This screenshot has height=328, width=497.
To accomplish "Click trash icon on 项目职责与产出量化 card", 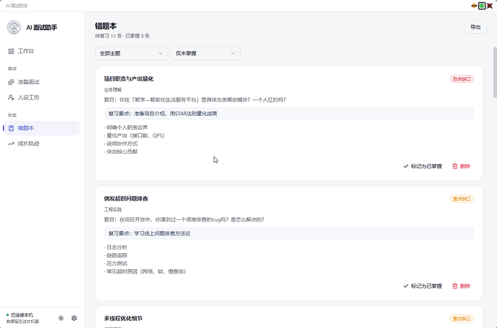I will click(455, 166).
